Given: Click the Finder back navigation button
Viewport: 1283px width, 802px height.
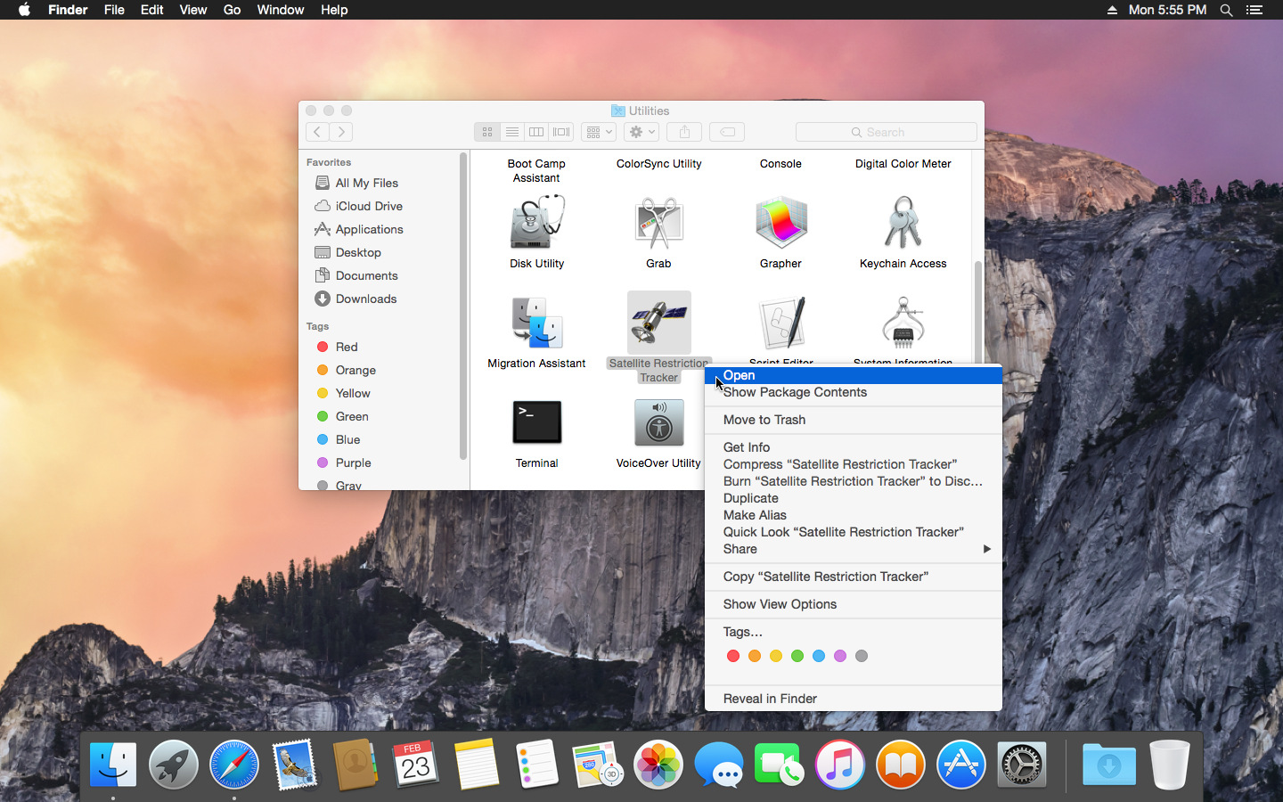Looking at the screenshot, I should click(x=317, y=132).
